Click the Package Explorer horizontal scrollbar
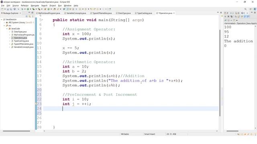257x144 pixels. click(x=16, y=131)
